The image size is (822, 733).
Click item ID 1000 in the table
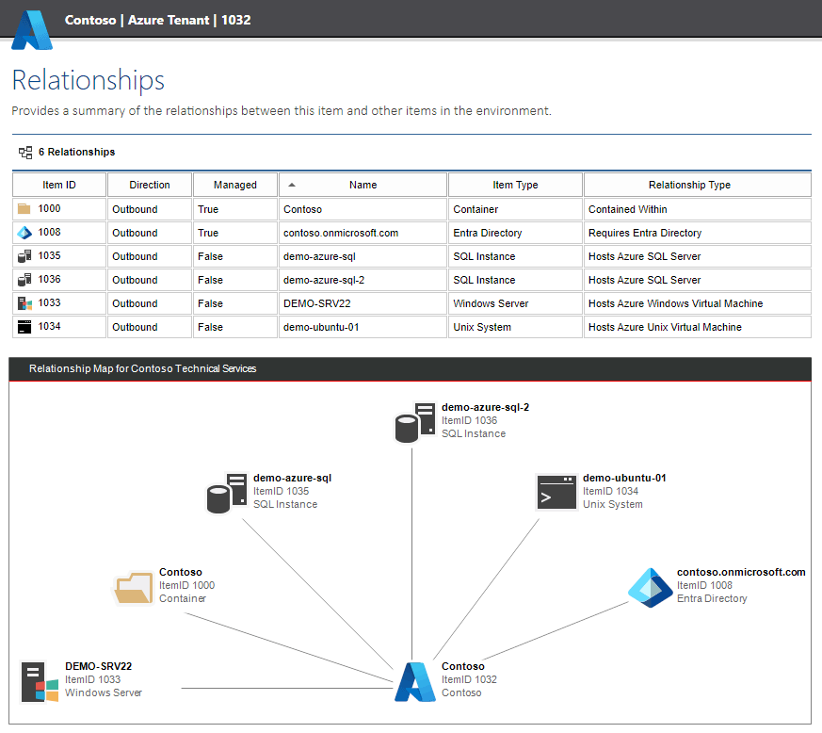point(49,208)
